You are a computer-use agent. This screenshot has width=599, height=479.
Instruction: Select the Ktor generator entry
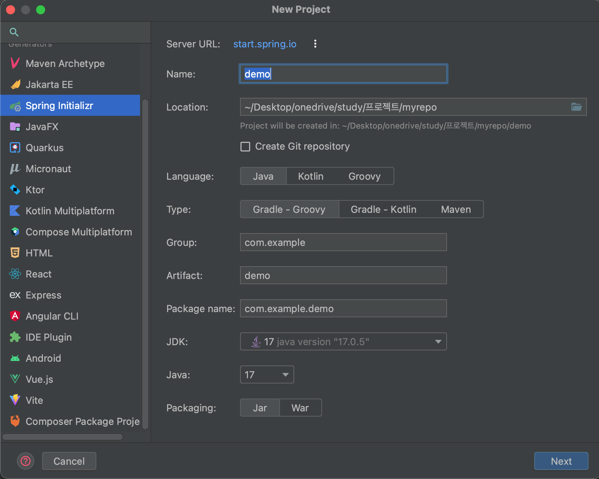70,190
